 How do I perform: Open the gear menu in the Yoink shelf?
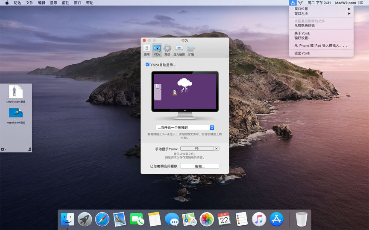(x=3, y=149)
